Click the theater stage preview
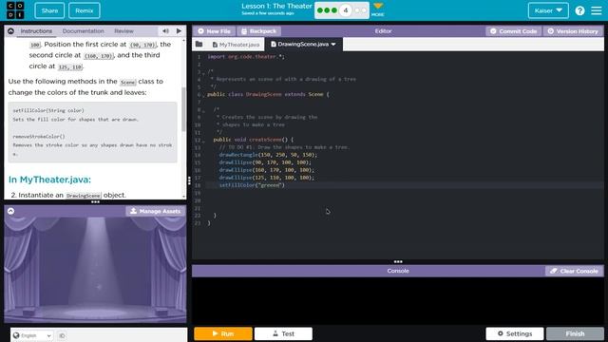Viewport: 608px width, 342px height. 95,270
